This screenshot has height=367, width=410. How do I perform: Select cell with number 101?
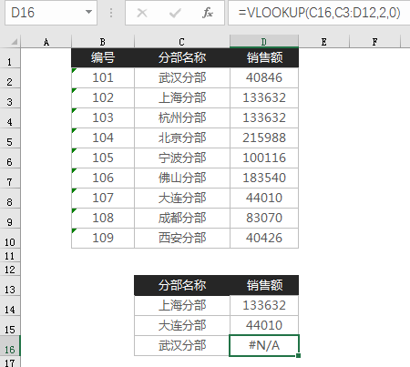click(103, 77)
